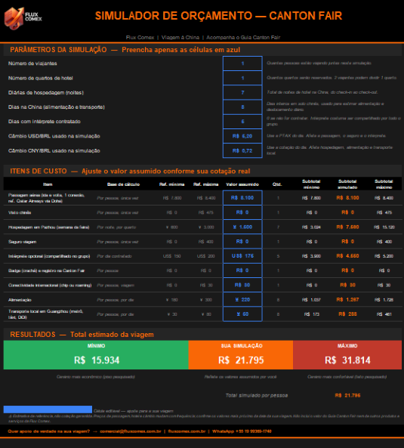Click the red MÁXIMO result box

pyautogui.click(x=347, y=355)
